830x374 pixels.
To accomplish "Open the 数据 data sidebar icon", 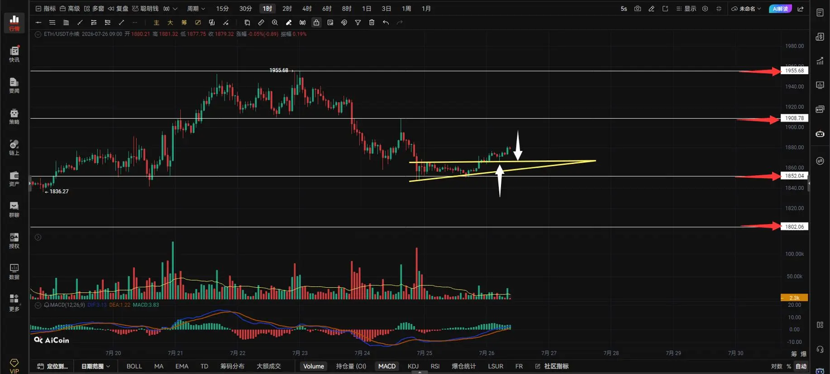I will [x=14, y=272].
